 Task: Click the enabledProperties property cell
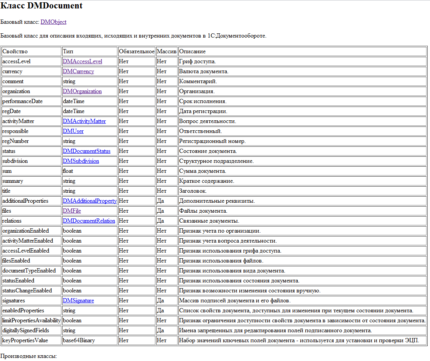pyautogui.click(x=31, y=310)
